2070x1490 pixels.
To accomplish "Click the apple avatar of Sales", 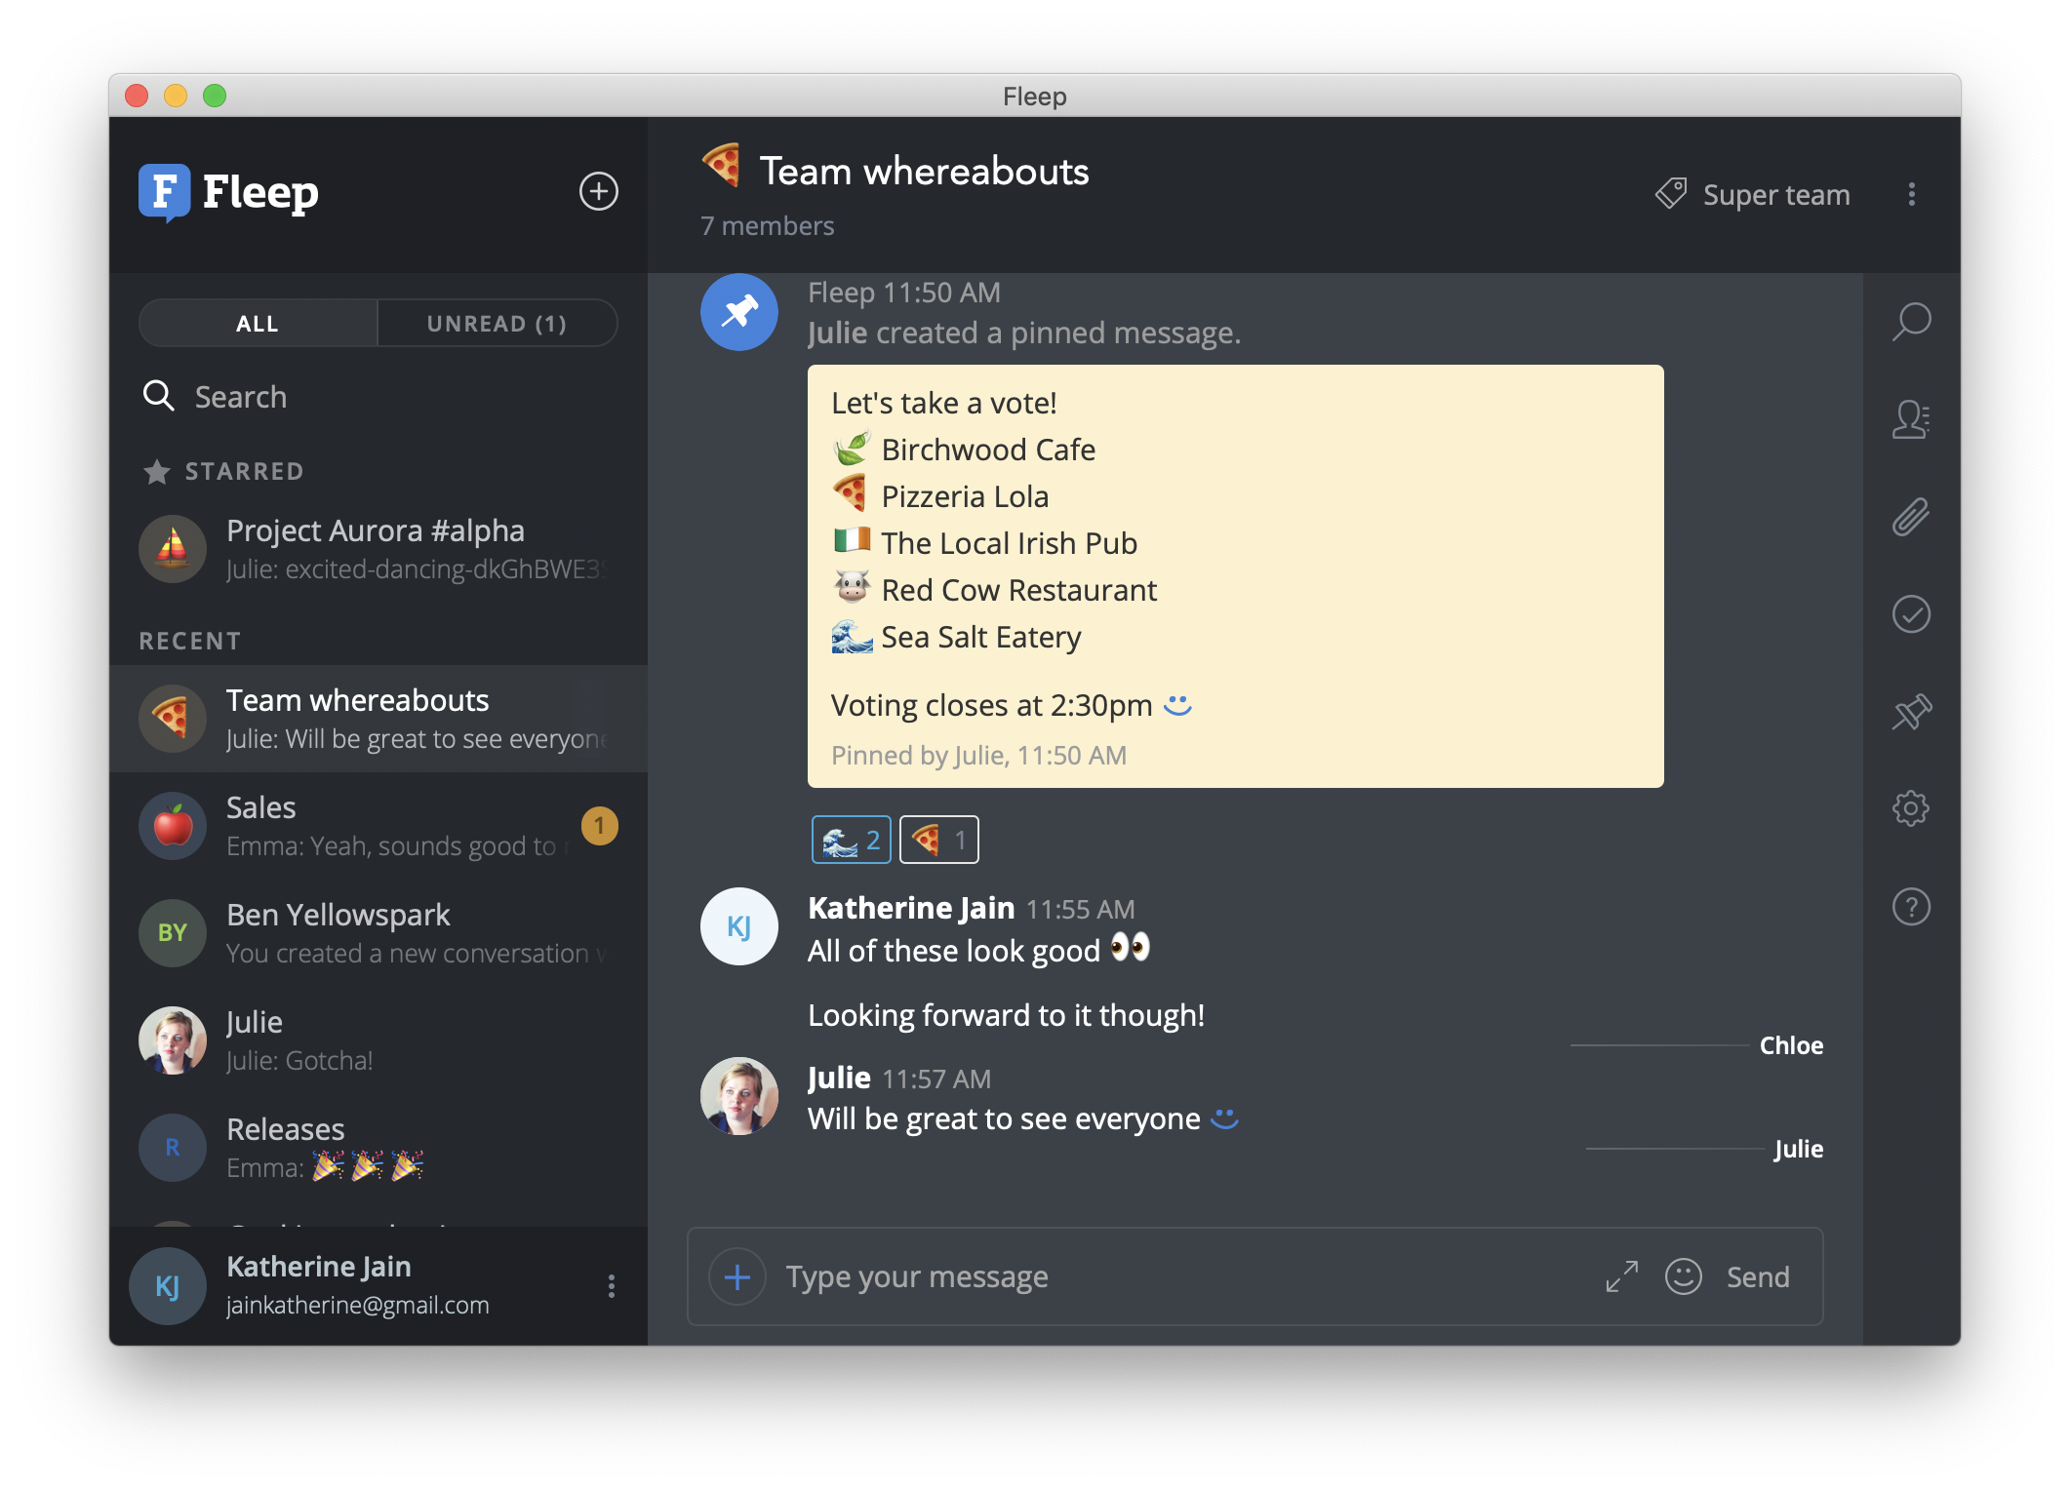I will coord(173,826).
